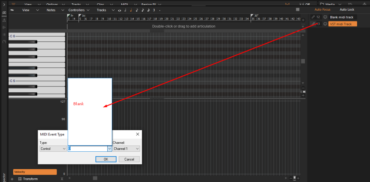Open the piano roll grid icon
The height and width of the screenshot is (182, 370).
[298, 10]
